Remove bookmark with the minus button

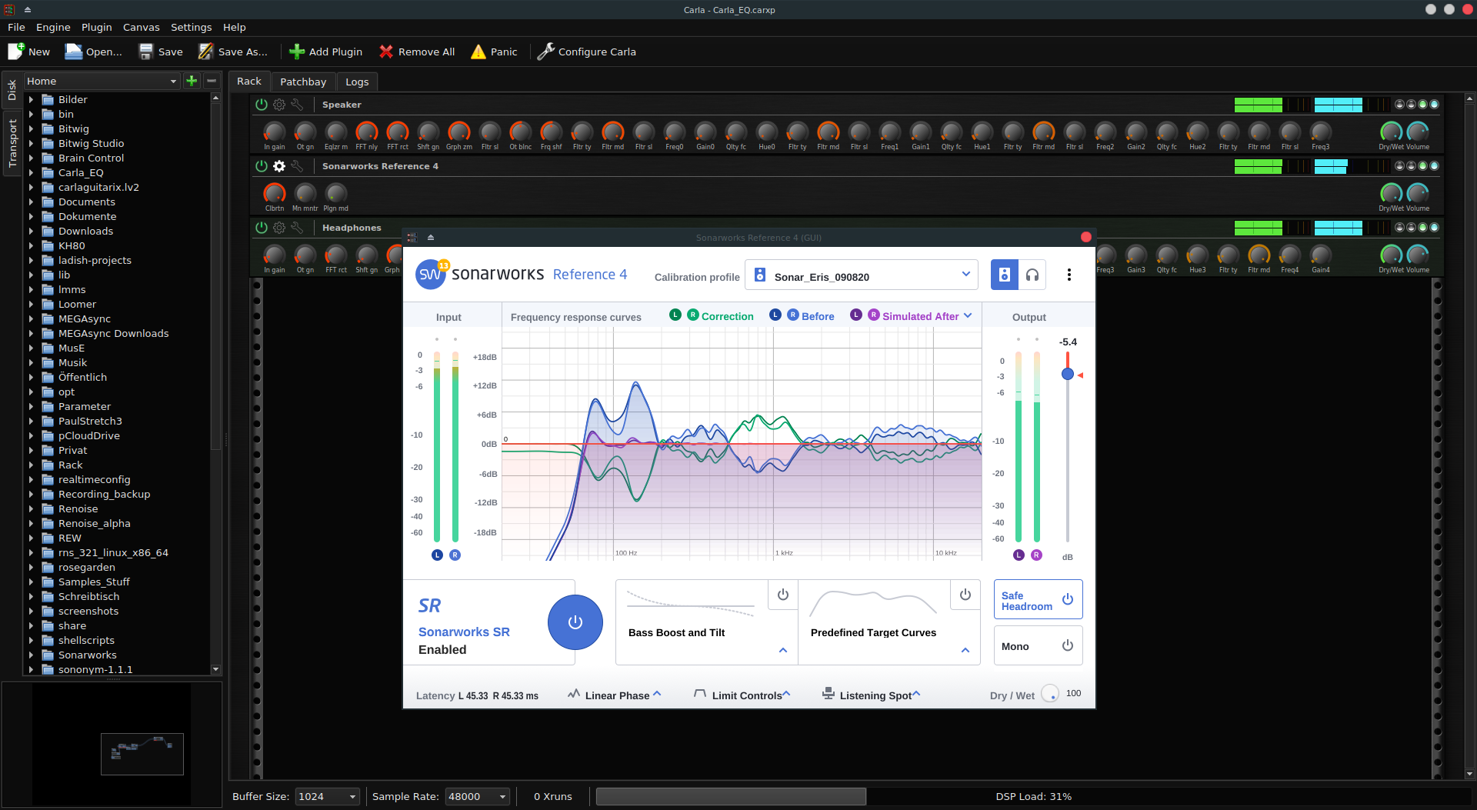pos(211,81)
